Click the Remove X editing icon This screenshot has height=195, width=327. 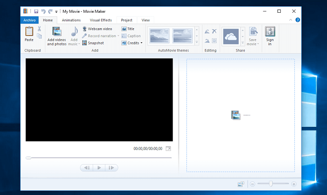tap(214, 31)
